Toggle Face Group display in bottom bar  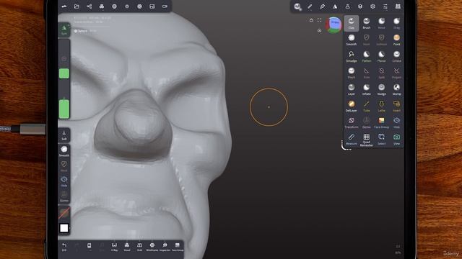pyautogui.click(x=178, y=247)
